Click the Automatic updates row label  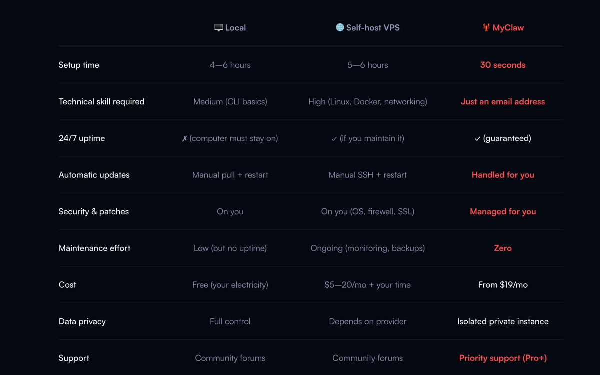[x=94, y=175]
